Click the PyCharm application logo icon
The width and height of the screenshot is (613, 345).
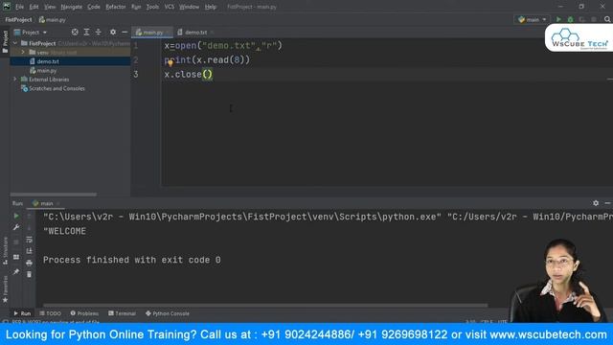[7, 7]
